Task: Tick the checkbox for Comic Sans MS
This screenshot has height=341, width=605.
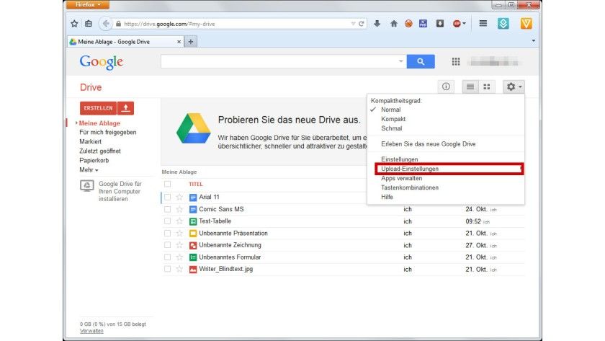Action: [167, 209]
